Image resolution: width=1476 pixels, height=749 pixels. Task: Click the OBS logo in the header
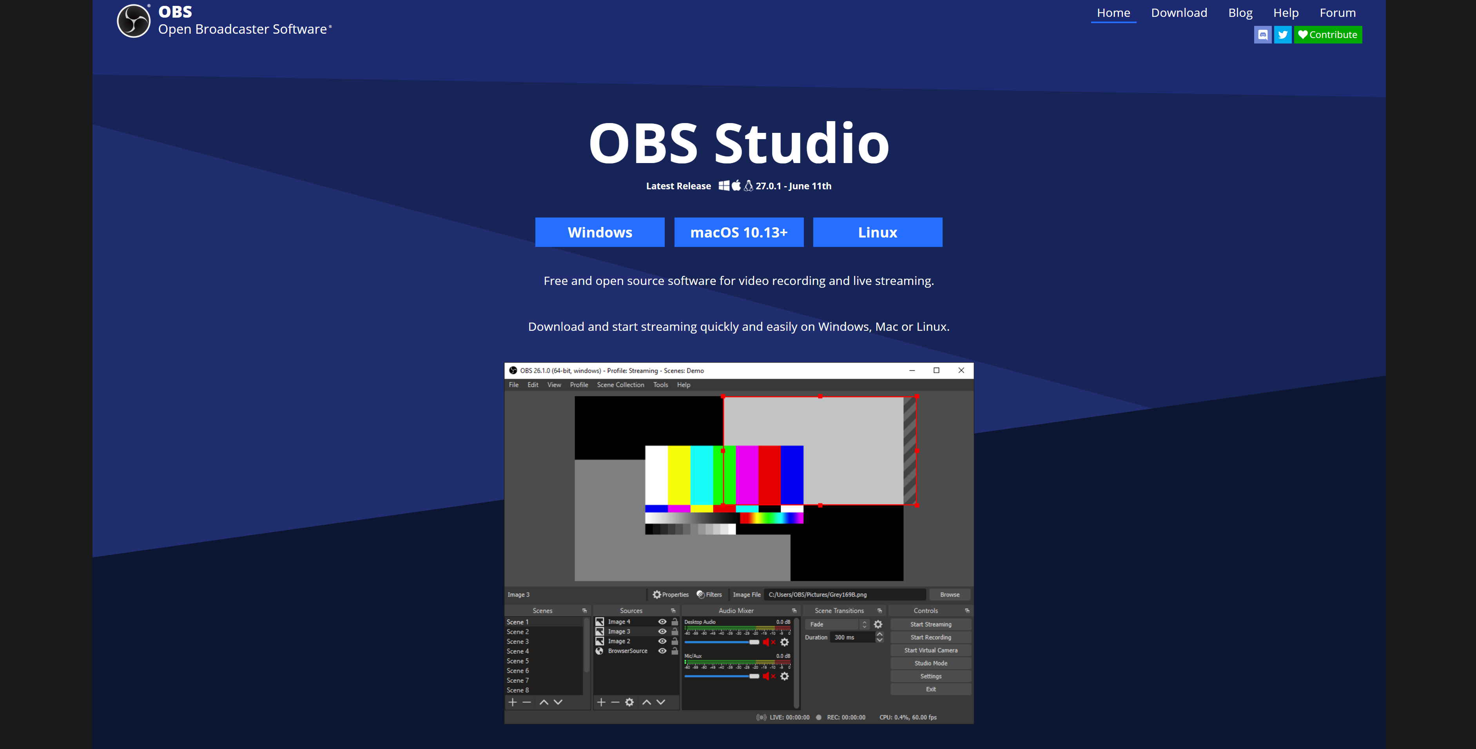click(134, 21)
